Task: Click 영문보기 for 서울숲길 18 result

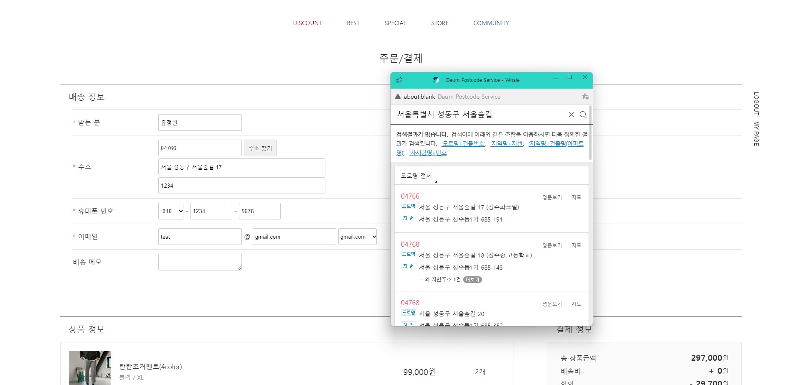Action: (x=552, y=245)
